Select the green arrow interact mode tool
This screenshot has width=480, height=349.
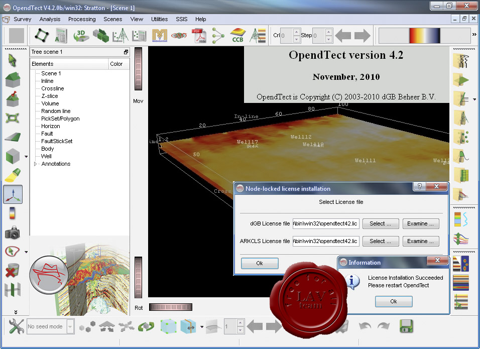tap(12, 60)
